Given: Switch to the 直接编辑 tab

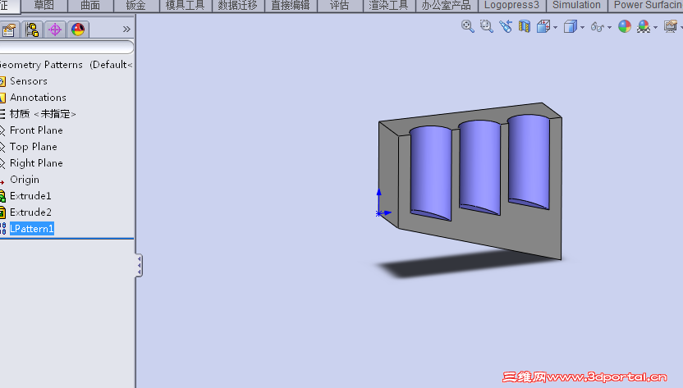Looking at the screenshot, I should pyautogui.click(x=291, y=5).
